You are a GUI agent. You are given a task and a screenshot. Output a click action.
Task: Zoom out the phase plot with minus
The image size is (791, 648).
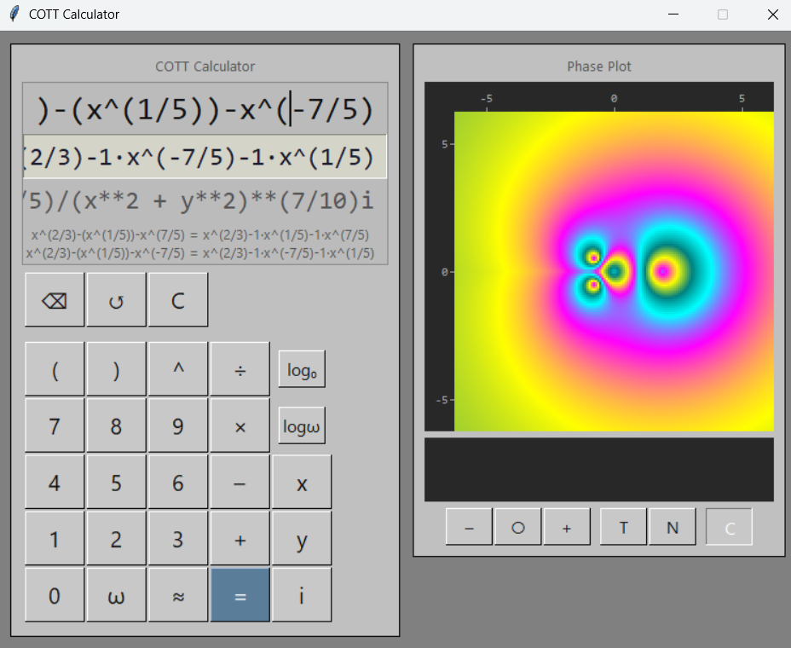[469, 527]
